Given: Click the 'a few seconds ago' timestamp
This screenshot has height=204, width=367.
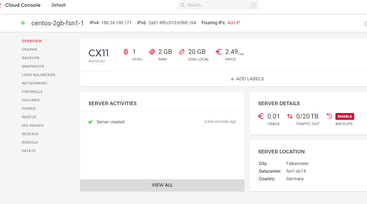Looking at the screenshot, I should click(220, 122).
